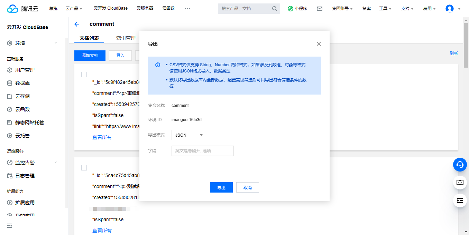Collapse sidebar using bottom toggle icon
469x235 pixels.
[x=10, y=226]
